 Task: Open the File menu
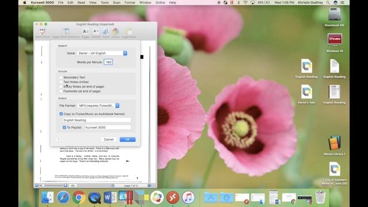60,2
